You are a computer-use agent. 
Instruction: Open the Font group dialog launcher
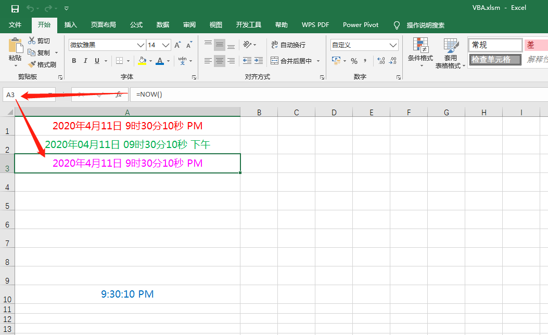[x=194, y=77]
